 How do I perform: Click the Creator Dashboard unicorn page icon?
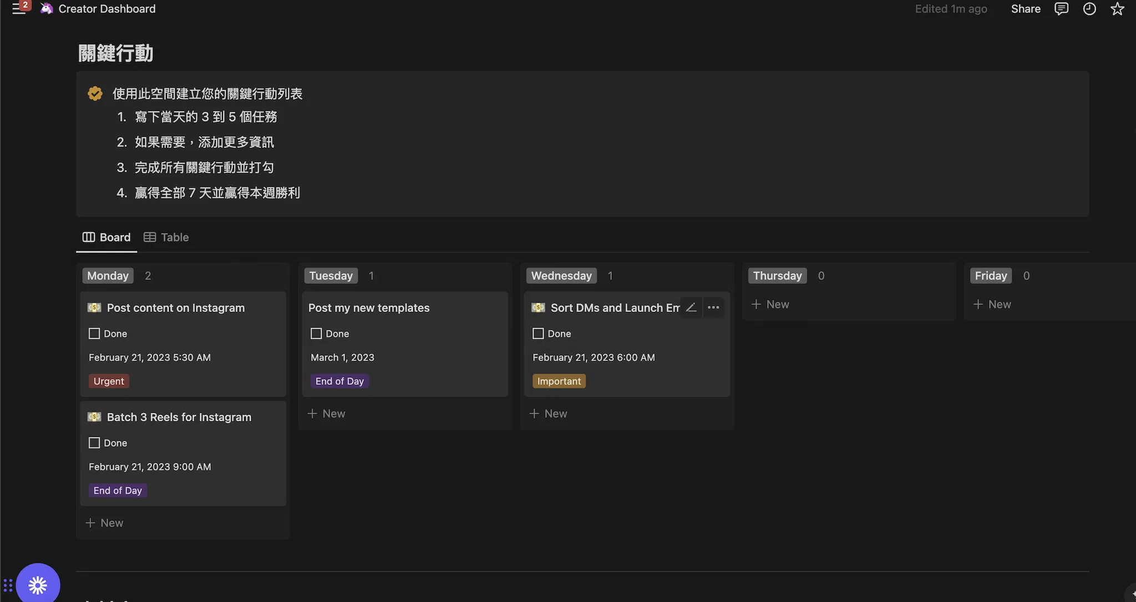pyautogui.click(x=47, y=8)
